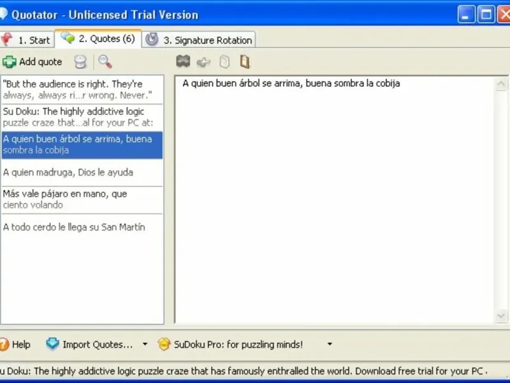Click the editor scrollbar up arrow
This screenshot has width=510, height=383.
(501, 84)
